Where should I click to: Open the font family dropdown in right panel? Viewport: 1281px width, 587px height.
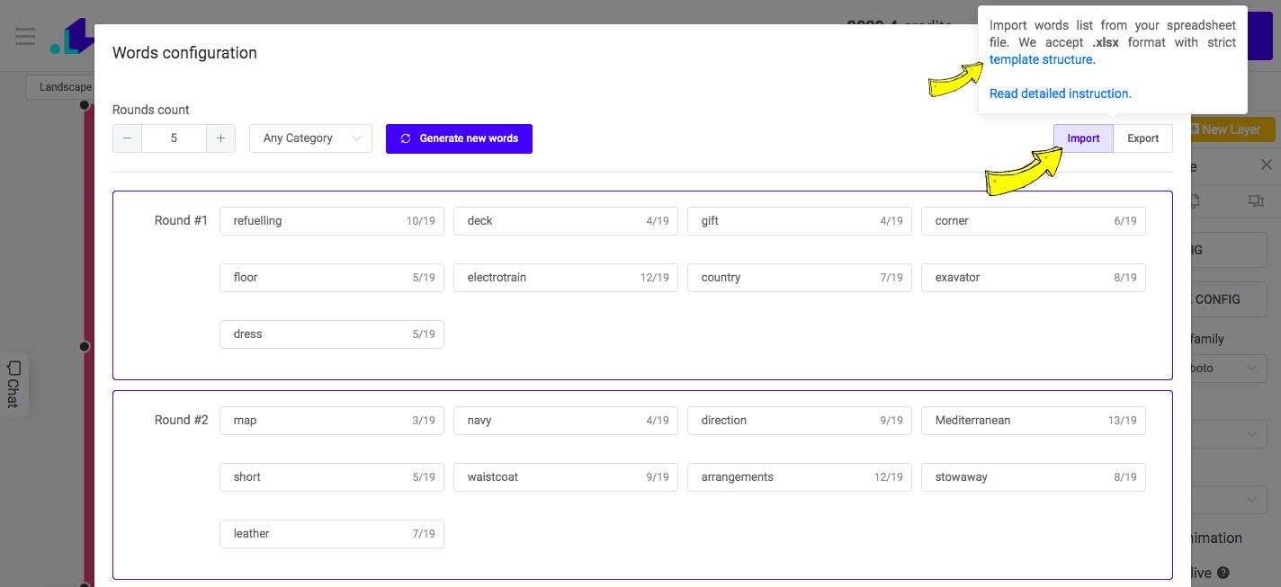click(x=1230, y=368)
